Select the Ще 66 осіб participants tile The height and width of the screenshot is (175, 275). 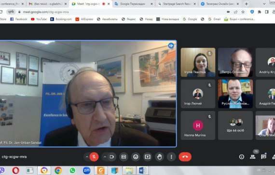click(x=235, y=125)
